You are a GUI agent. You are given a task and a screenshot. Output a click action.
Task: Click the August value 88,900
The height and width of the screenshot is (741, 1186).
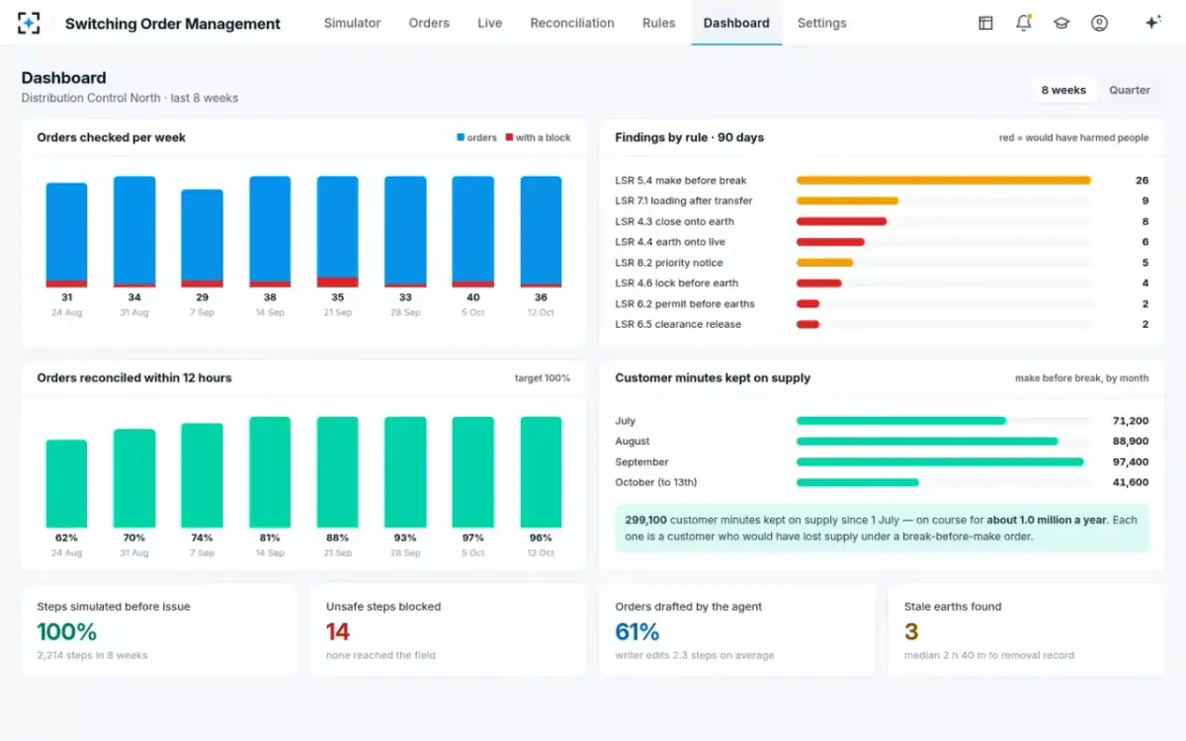tap(1130, 442)
